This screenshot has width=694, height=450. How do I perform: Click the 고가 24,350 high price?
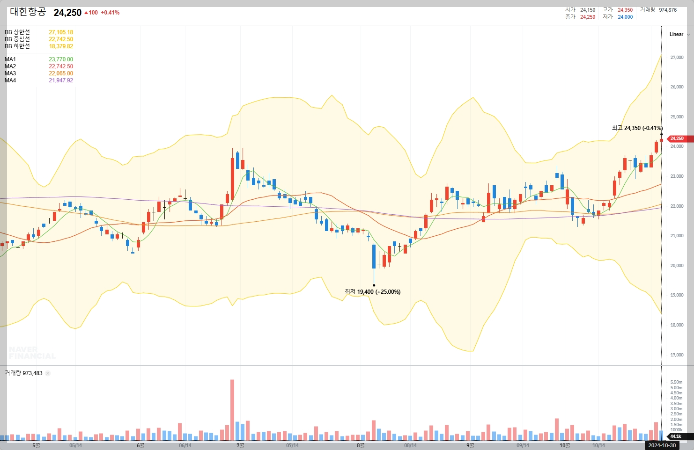(x=618, y=10)
